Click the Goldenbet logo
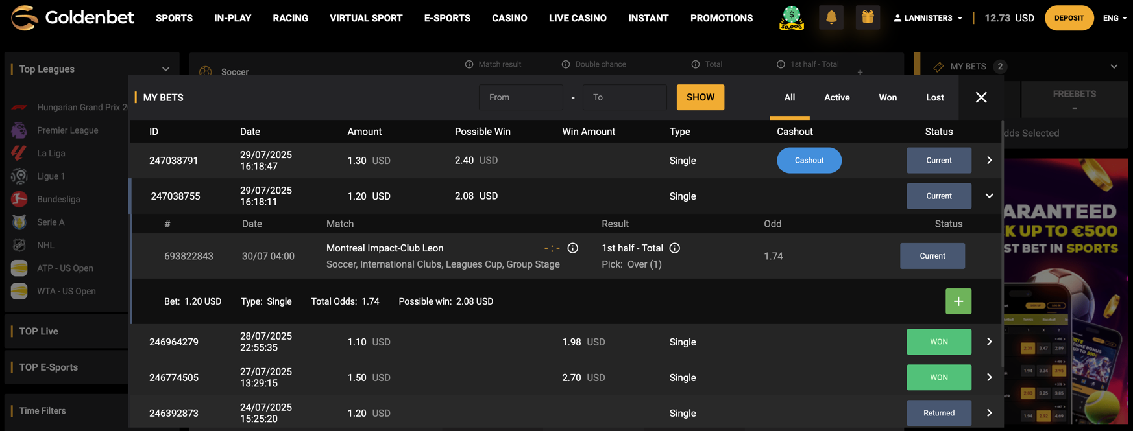This screenshot has width=1133, height=431. click(73, 18)
